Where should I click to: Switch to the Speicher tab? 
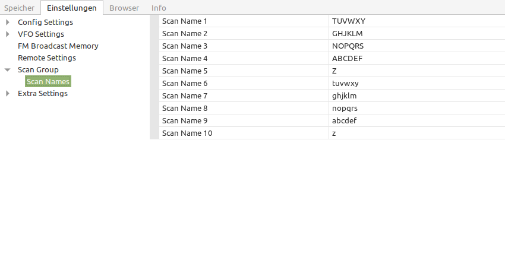20,8
